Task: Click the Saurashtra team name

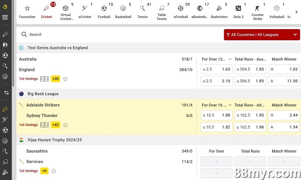Action: coord(37,151)
